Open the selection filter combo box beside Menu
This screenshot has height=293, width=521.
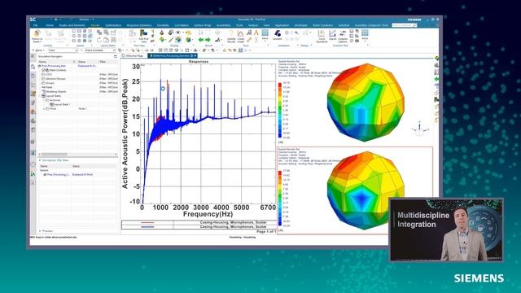(63, 50)
